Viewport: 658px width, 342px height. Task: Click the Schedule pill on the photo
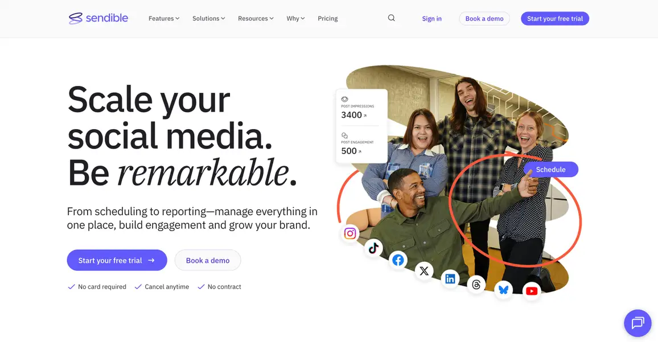(x=550, y=169)
